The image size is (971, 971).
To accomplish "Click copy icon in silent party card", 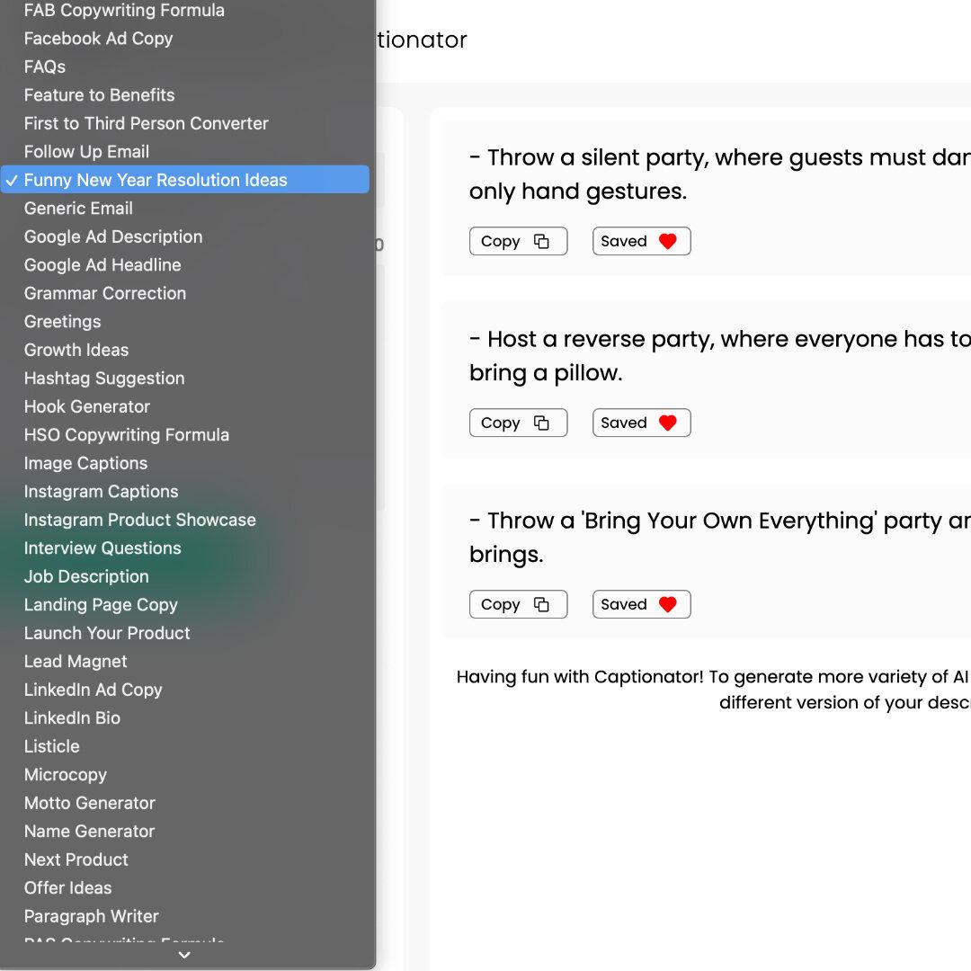I will tap(541, 242).
